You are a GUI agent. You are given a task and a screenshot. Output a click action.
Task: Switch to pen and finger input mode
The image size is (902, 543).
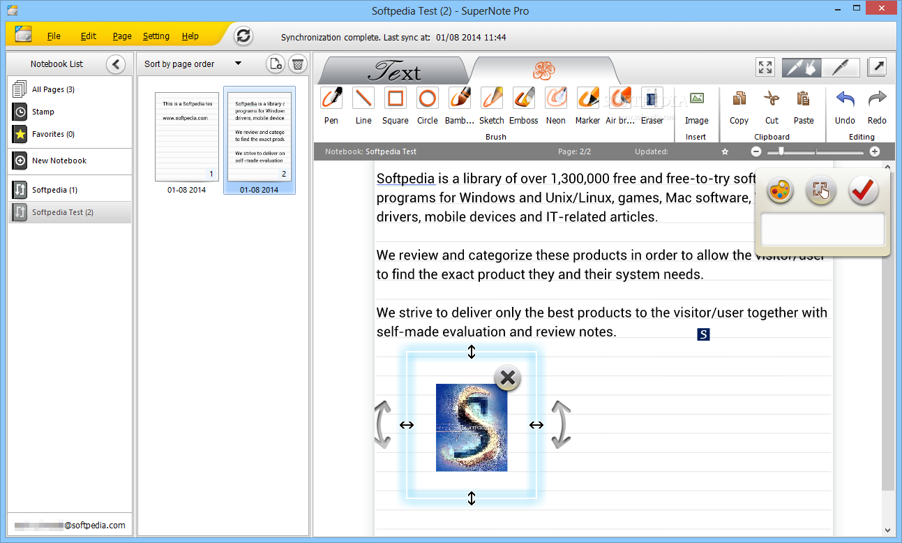point(802,67)
